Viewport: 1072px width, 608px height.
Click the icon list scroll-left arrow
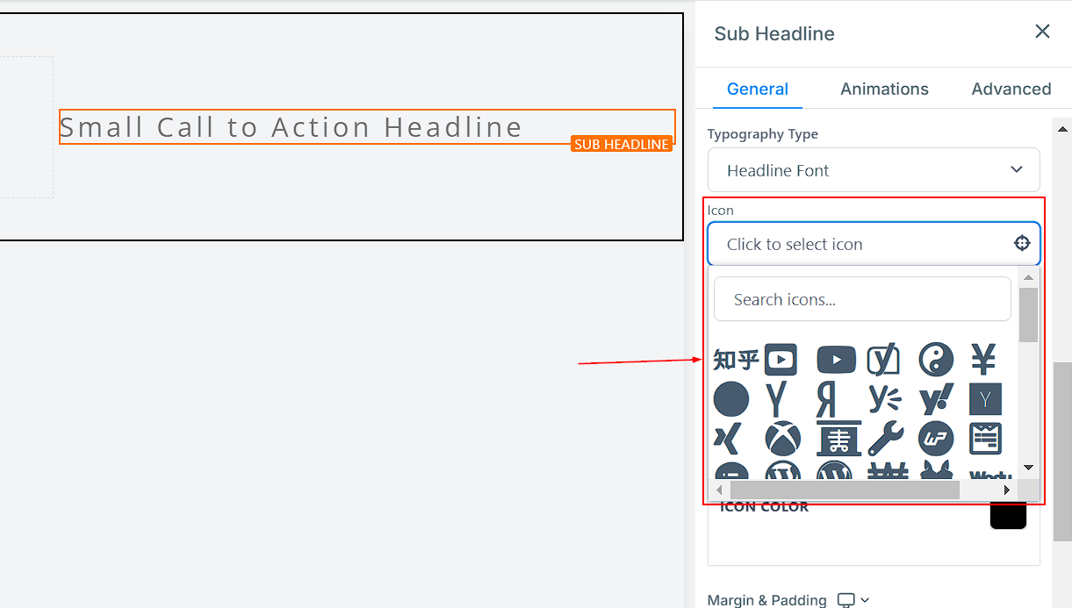pos(720,490)
